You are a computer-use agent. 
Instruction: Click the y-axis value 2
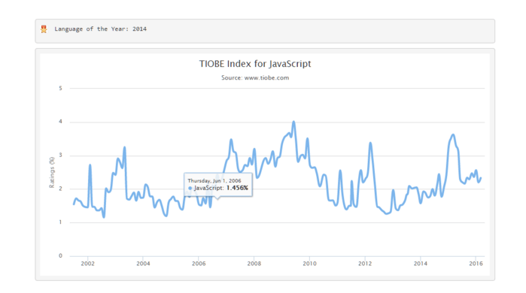pyautogui.click(x=60, y=189)
